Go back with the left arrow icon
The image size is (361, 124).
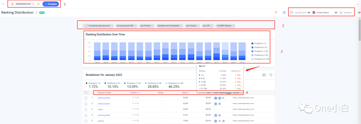coord(3,4)
